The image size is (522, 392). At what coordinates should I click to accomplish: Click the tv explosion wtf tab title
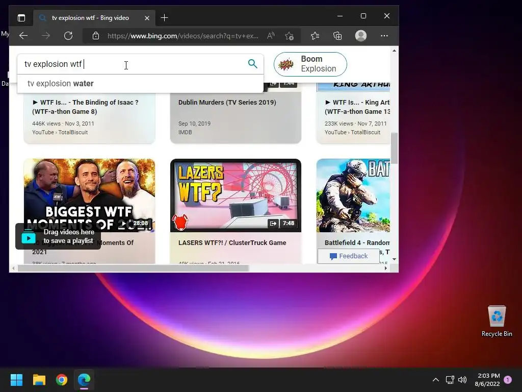click(x=90, y=18)
